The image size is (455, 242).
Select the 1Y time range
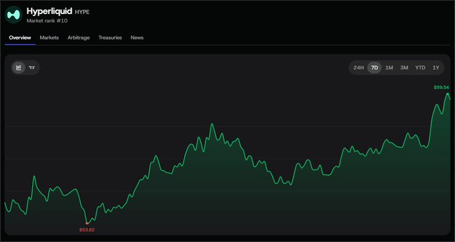pyautogui.click(x=436, y=68)
